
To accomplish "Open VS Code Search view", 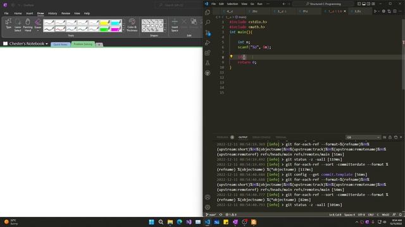I will pyautogui.click(x=208, y=23).
